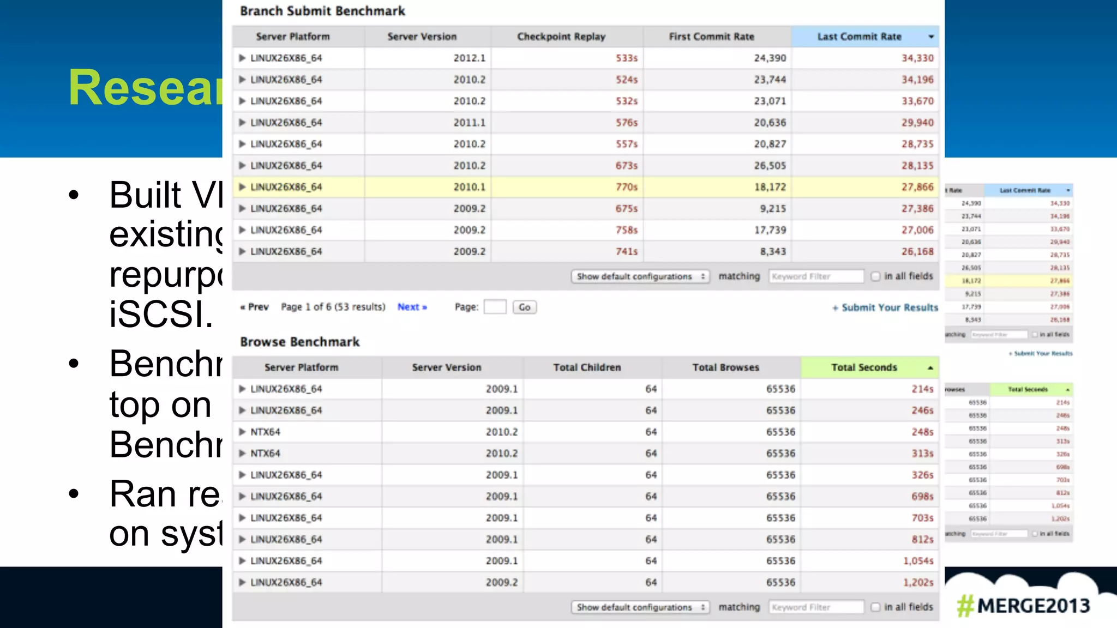Expand the Browse row with 698s total
The image size is (1117, 628).
click(242, 496)
